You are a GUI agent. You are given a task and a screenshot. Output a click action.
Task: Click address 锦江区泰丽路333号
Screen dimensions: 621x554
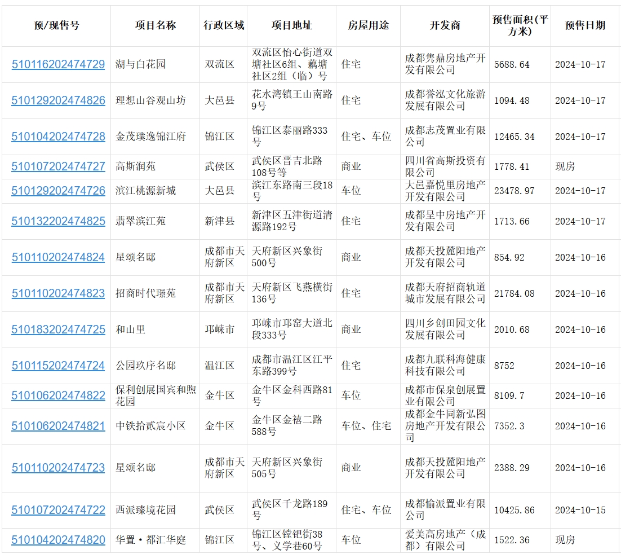click(x=290, y=137)
